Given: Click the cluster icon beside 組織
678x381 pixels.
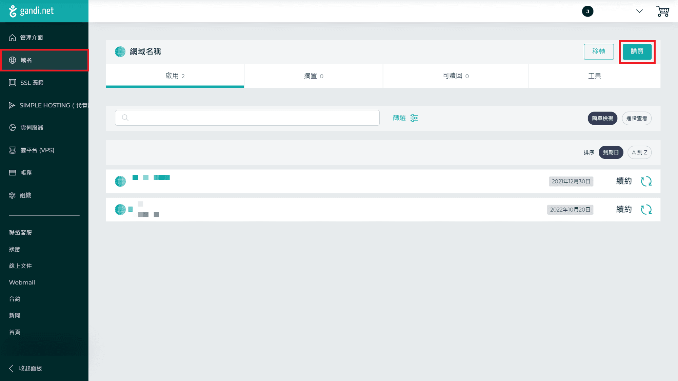Looking at the screenshot, I should [x=12, y=195].
